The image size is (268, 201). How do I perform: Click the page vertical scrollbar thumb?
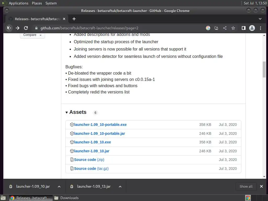click(x=264, y=69)
